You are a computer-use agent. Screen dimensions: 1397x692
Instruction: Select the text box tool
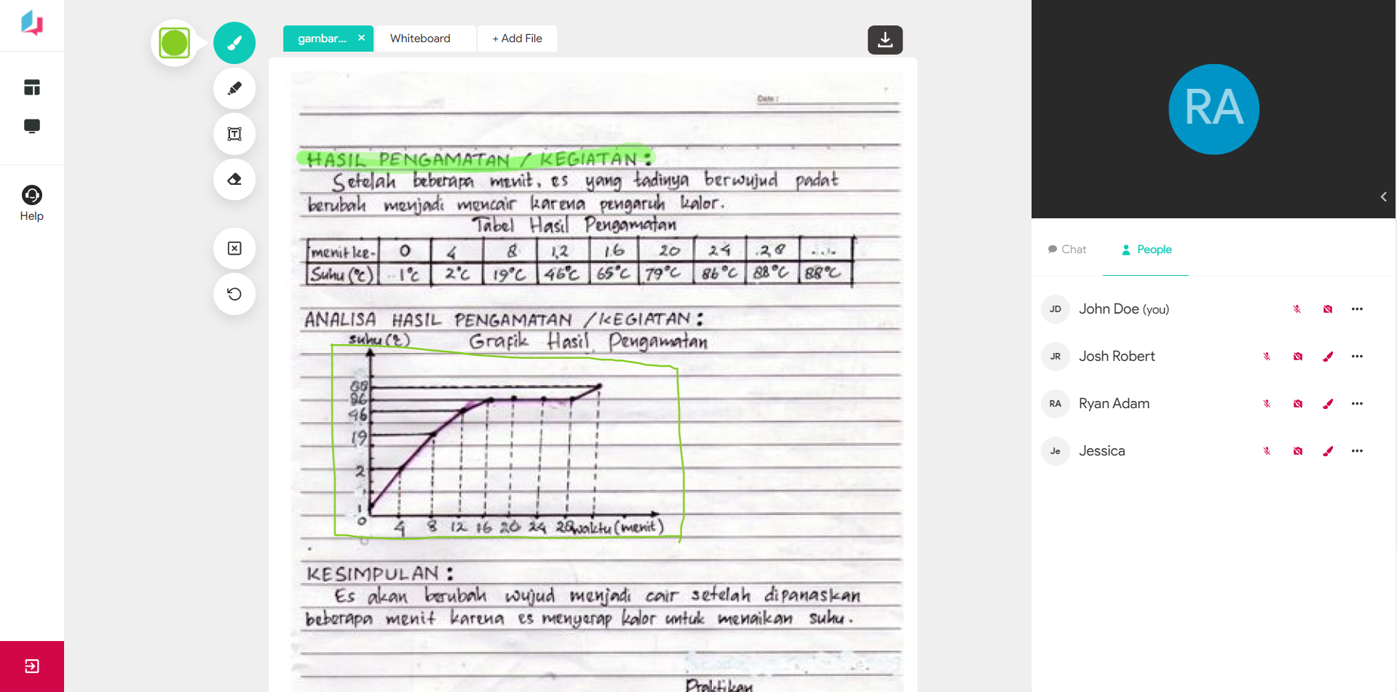point(234,134)
